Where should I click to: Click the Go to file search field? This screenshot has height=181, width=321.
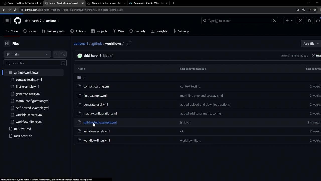(35, 63)
